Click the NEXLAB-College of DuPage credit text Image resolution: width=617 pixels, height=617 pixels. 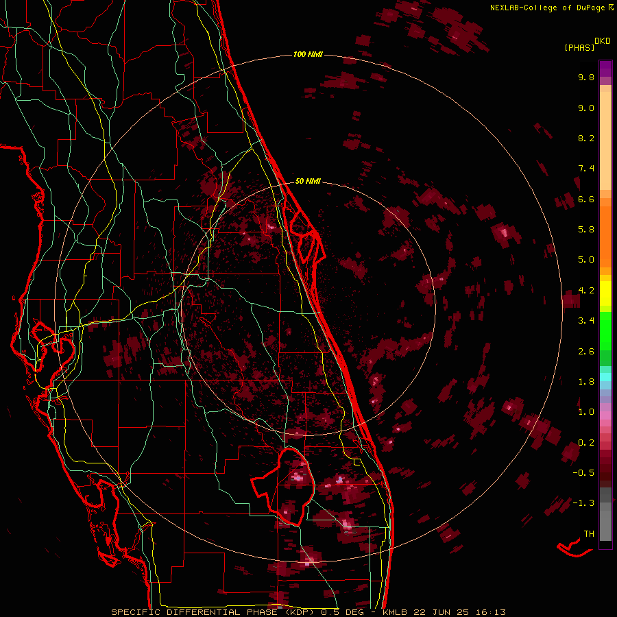pyautogui.click(x=548, y=8)
